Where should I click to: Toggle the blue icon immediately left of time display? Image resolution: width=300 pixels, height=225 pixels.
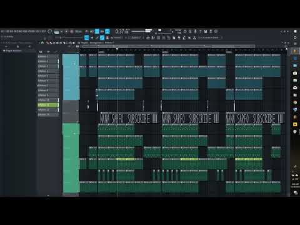click(x=107, y=31)
